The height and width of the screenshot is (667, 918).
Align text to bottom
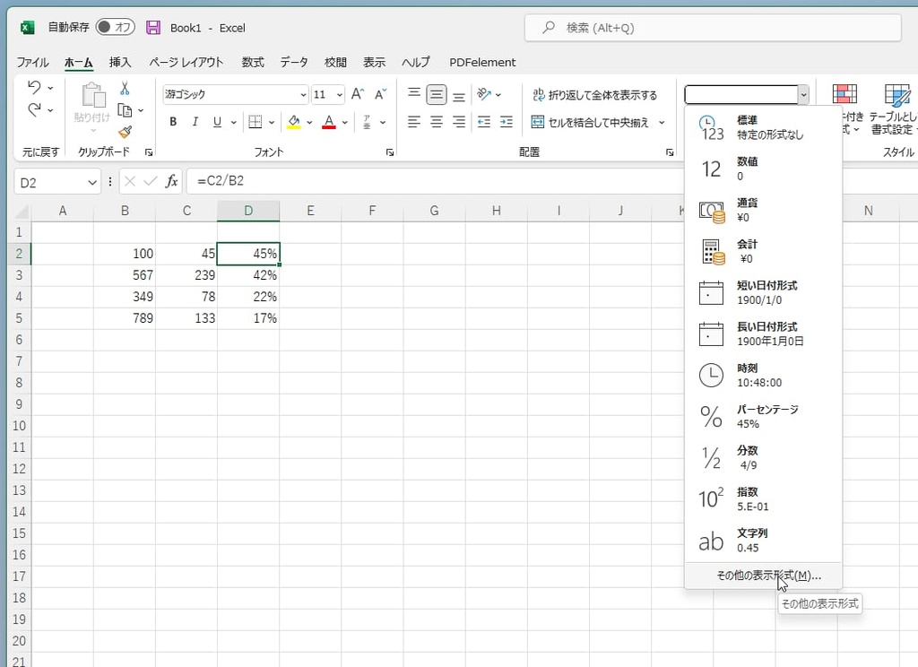tap(459, 94)
